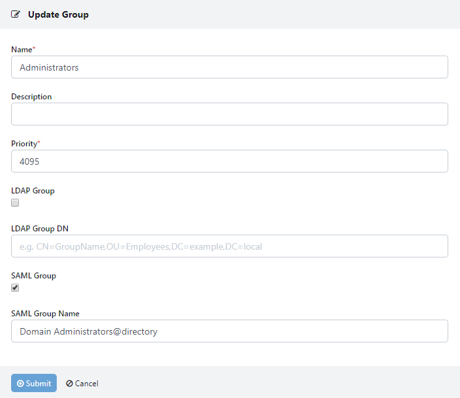Click into the empty Description field

[230, 114]
